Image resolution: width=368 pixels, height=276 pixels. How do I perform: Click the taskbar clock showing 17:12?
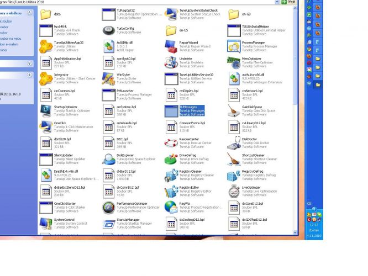point(314,225)
